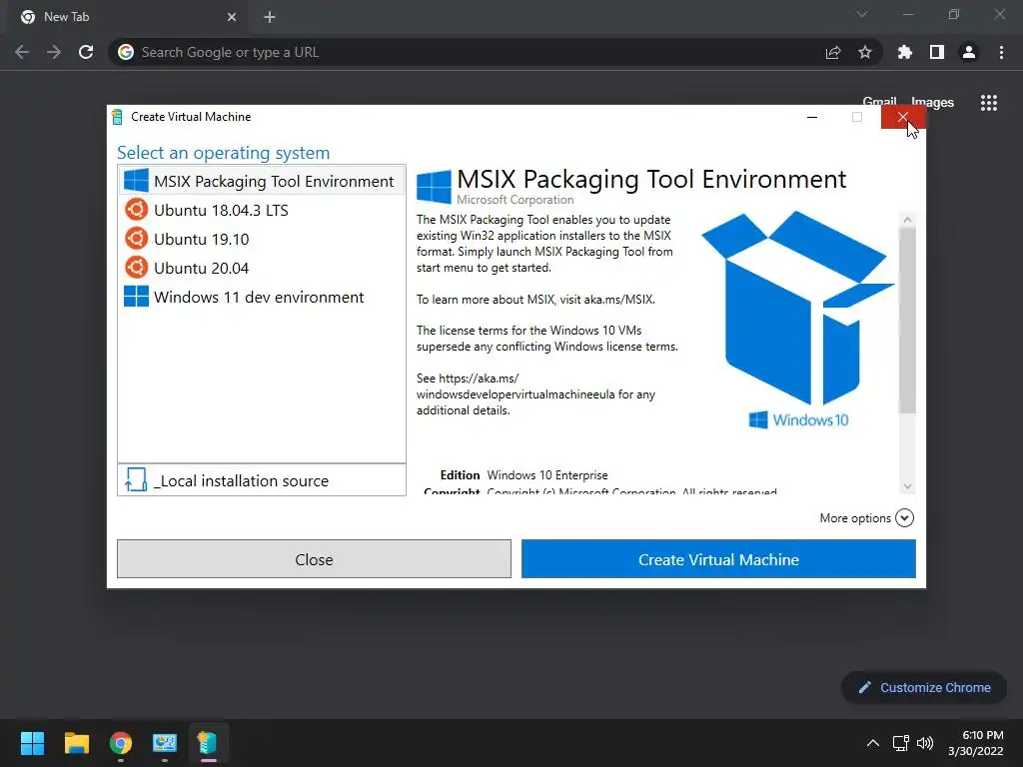Click the details scrollbar up arrow

coord(907,220)
